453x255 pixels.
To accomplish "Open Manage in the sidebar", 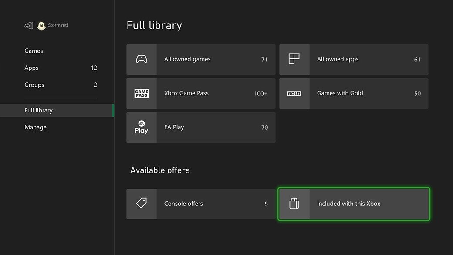I will [35, 127].
